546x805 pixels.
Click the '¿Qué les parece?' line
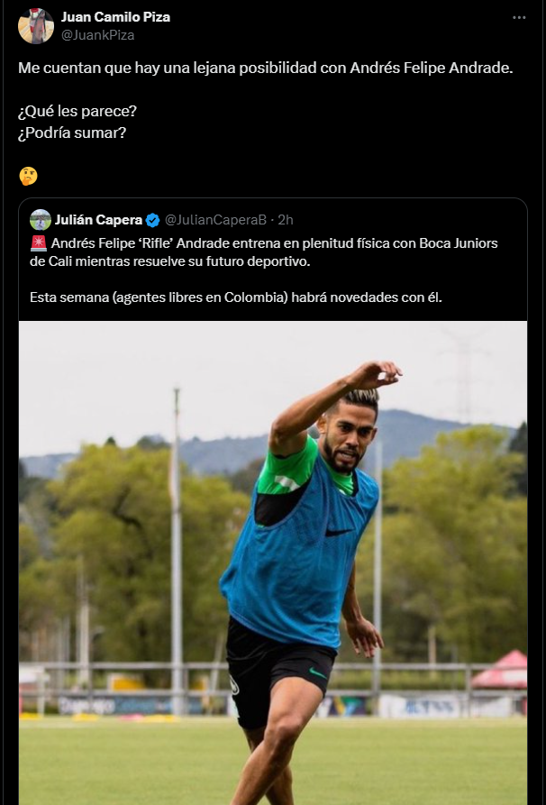pyautogui.click(x=77, y=111)
